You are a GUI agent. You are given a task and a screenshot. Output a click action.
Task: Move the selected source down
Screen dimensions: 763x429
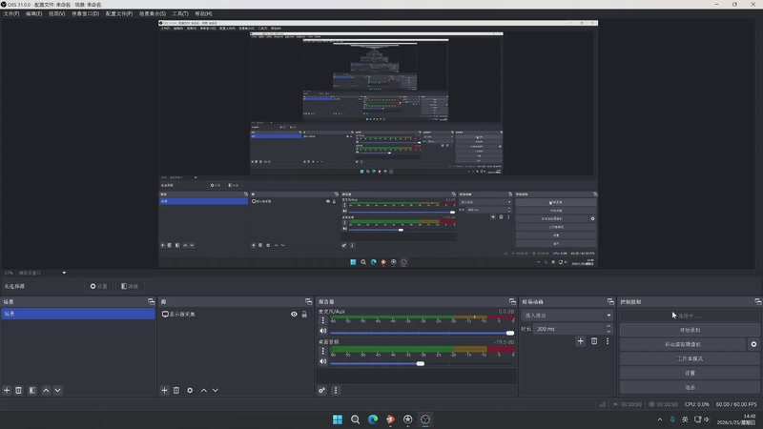pos(216,390)
